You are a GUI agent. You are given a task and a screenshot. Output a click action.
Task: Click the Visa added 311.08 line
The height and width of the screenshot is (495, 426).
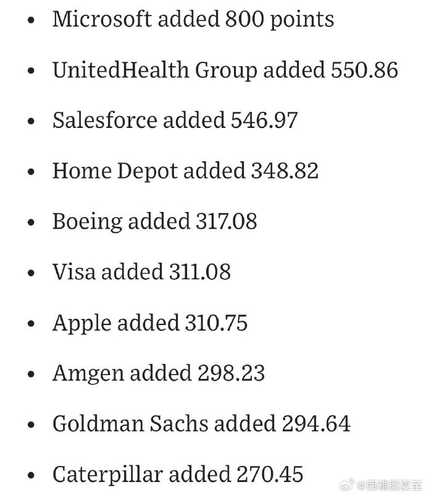point(141,272)
